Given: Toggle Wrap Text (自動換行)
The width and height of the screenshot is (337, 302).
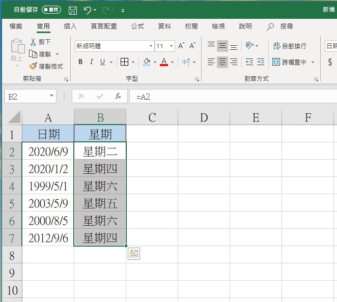Looking at the screenshot, I should (289, 46).
